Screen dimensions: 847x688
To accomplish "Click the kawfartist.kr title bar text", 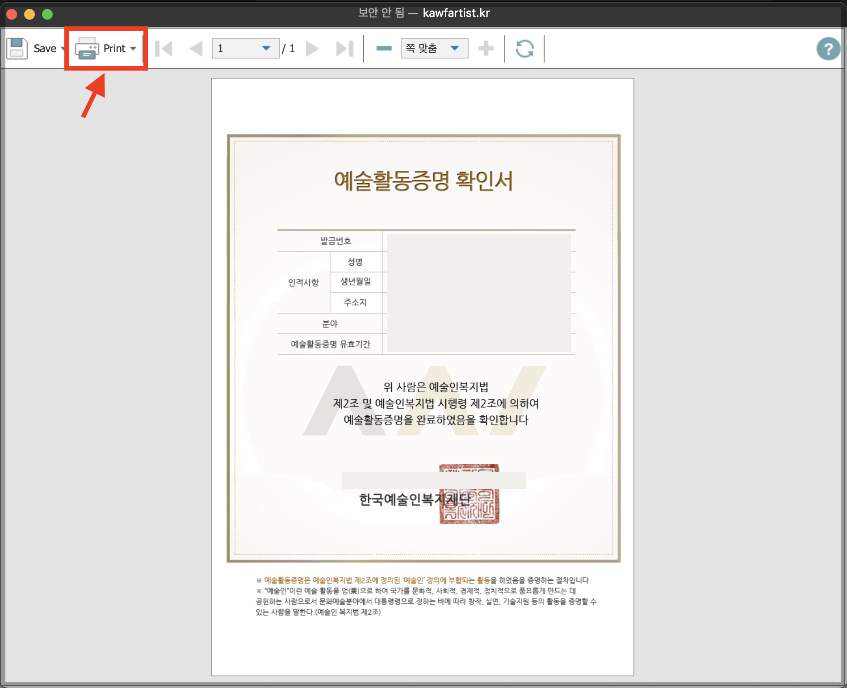I will pyautogui.click(x=456, y=13).
